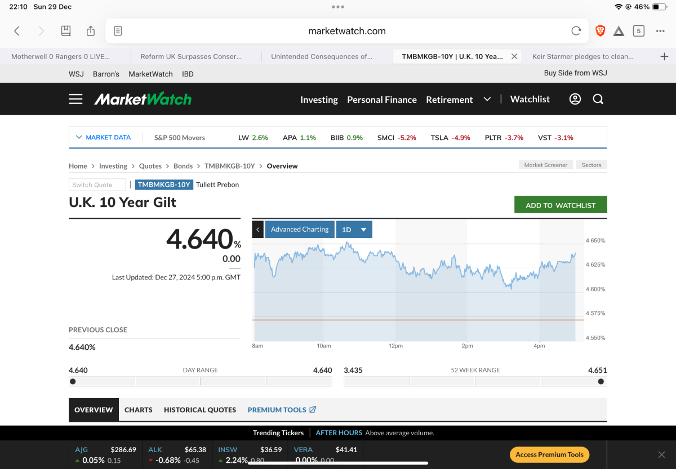
Task: Open the MarketWatch network link
Action: coord(150,74)
